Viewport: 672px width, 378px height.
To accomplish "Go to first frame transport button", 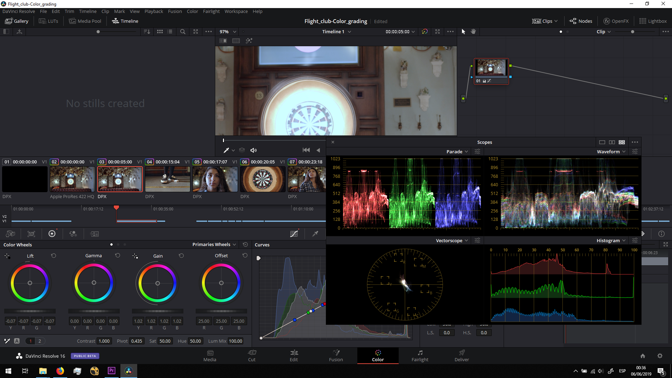I will (x=306, y=150).
